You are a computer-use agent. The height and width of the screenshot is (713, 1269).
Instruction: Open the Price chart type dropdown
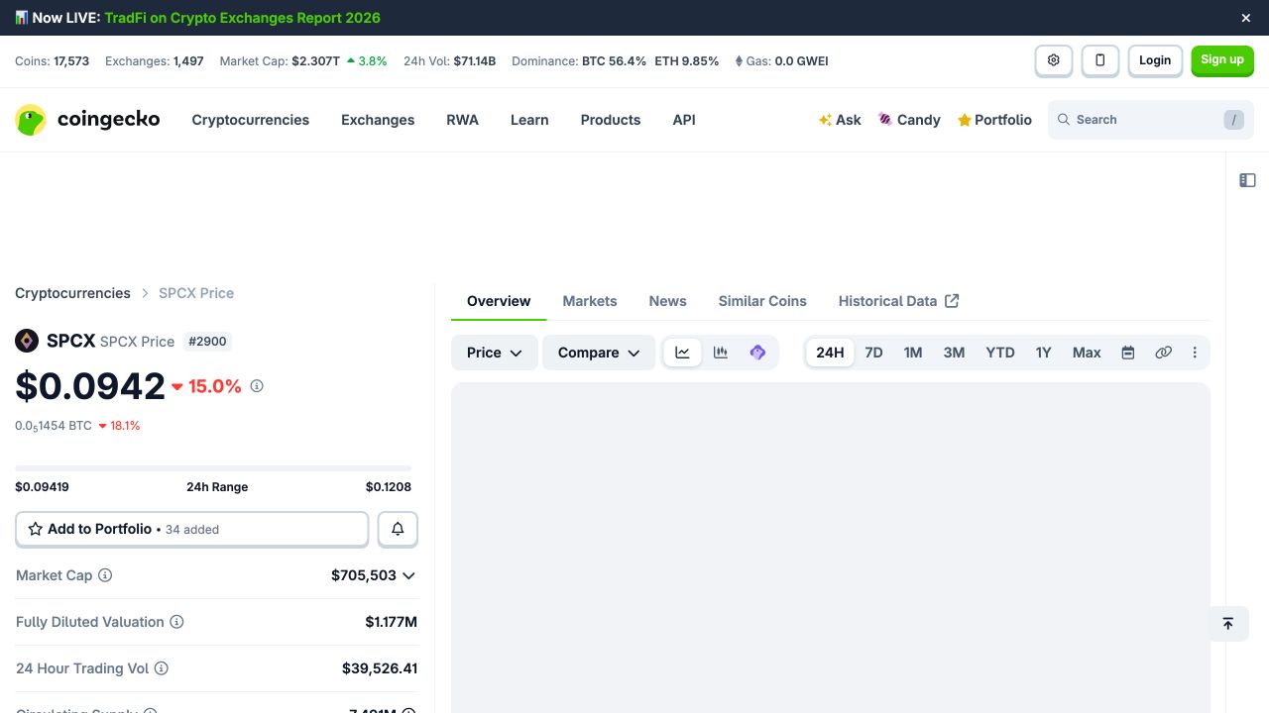[495, 353]
